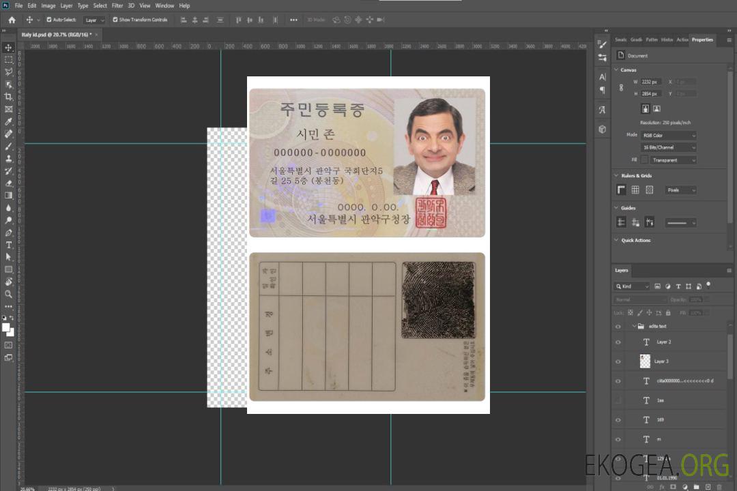Click the canvas width W input field
Image resolution: width=737 pixels, height=491 pixels.
click(651, 82)
